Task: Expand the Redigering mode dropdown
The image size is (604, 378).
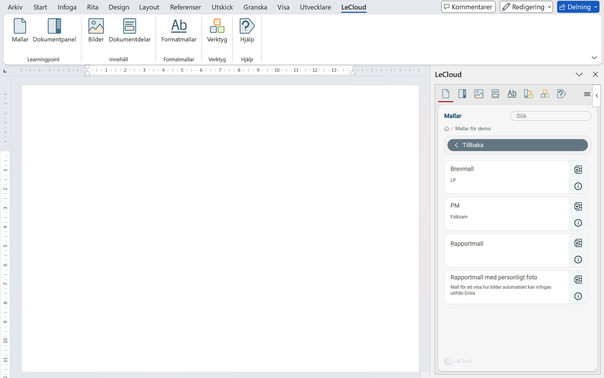Action: [549, 7]
